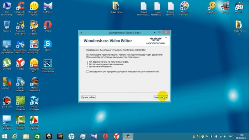Viewport: 249px width, 140px height.
Task: Select the Marine Aquarium 3 icon
Action: pos(34,84)
